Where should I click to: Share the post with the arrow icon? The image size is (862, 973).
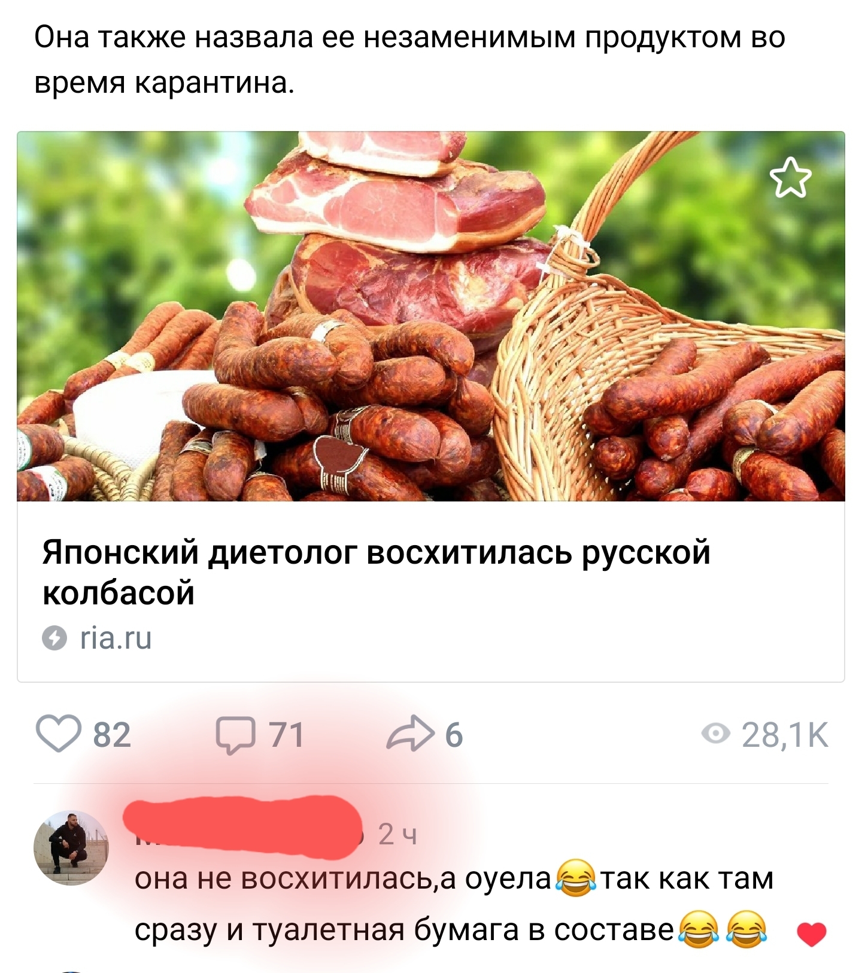(410, 734)
